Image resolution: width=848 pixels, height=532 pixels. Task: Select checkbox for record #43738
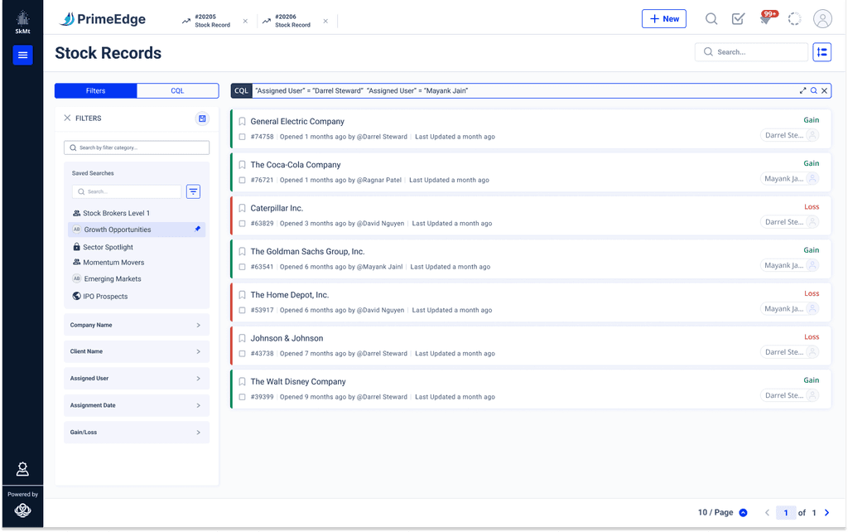click(x=243, y=353)
